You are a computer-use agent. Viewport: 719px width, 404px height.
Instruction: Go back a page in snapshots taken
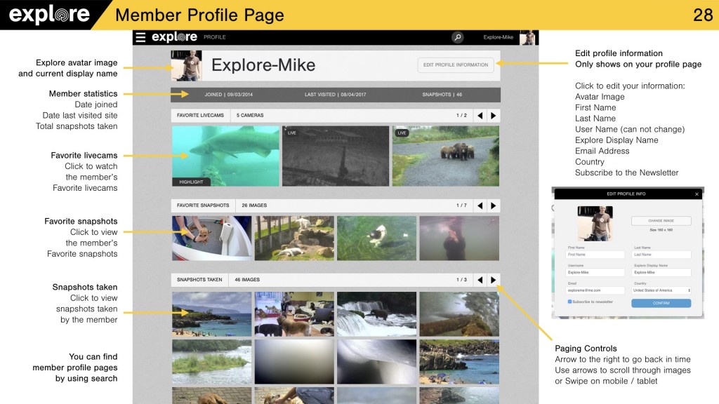480,280
